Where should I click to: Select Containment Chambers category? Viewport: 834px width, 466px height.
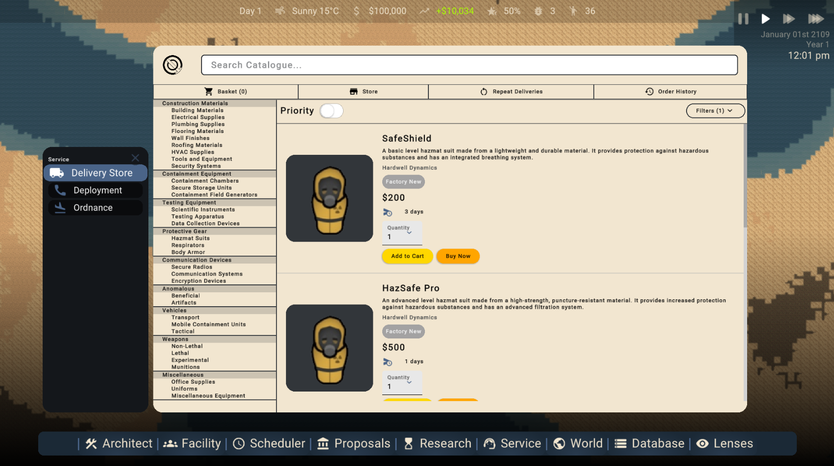click(x=205, y=181)
